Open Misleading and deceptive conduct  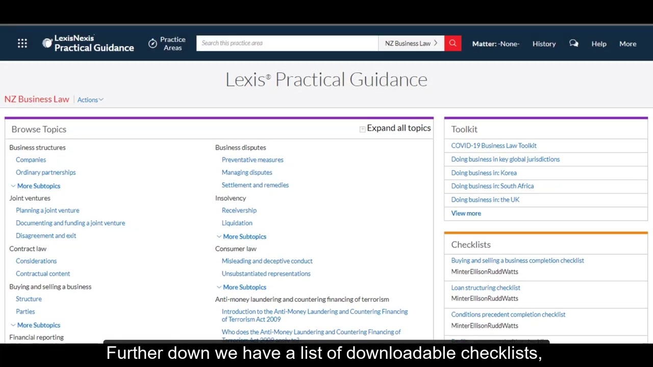pos(267,261)
